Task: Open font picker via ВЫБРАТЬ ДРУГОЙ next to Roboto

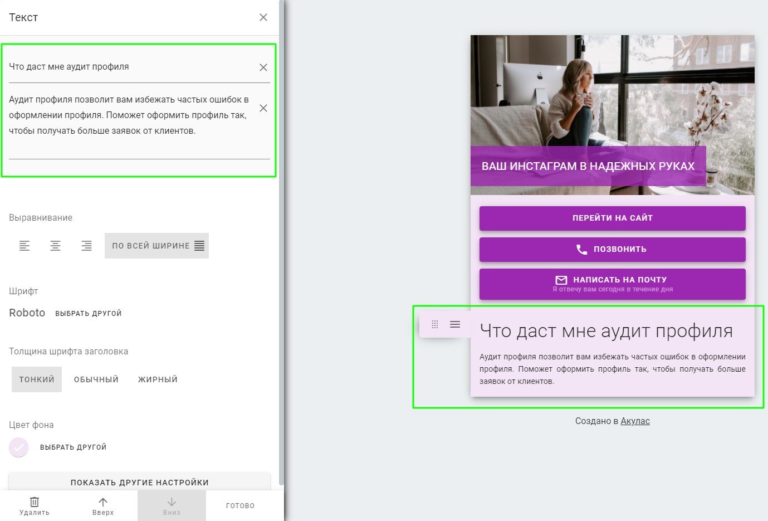Action: coord(89,313)
